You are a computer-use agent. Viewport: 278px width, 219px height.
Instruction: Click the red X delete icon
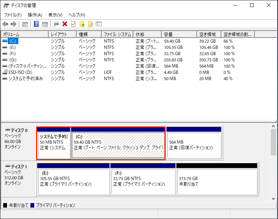pyautogui.click(x=65, y=24)
